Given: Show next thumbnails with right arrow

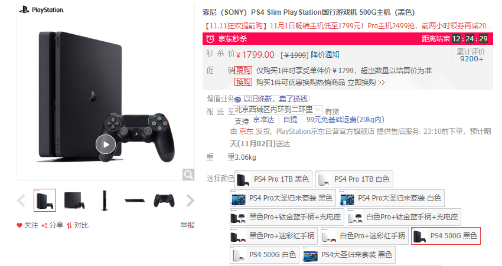Looking at the screenshot, I should pyautogui.click(x=190, y=201).
